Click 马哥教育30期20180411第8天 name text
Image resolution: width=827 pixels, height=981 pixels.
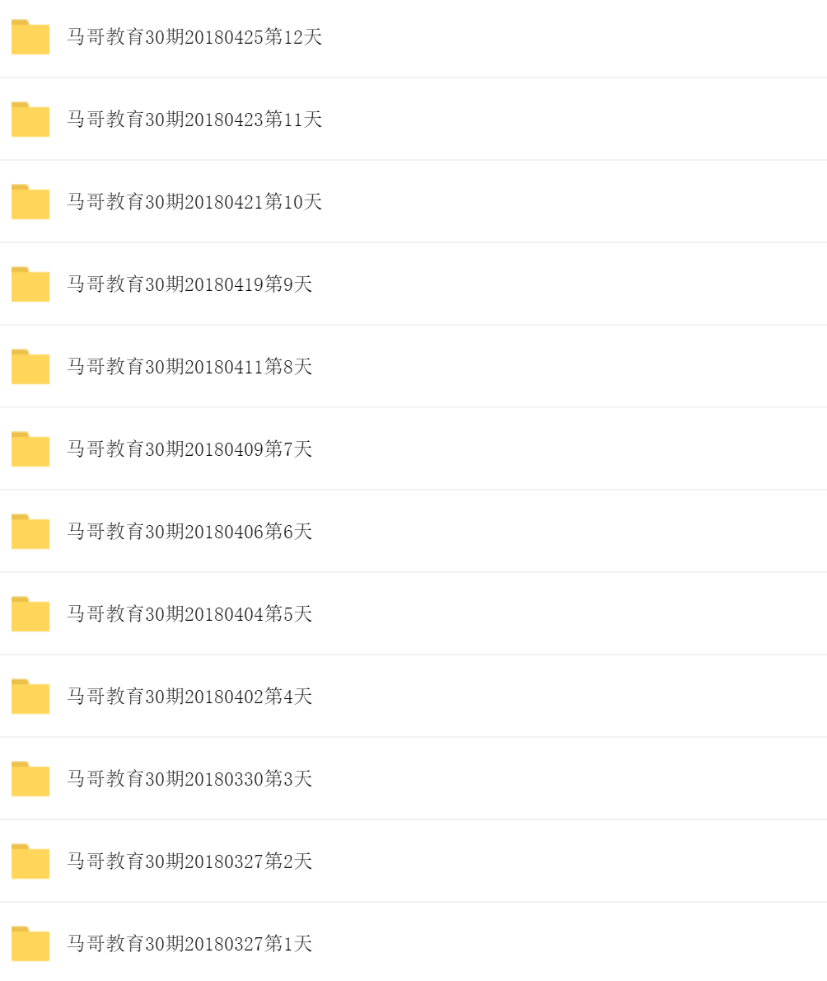tap(189, 367)
